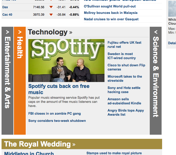Open 'Microsoft takes to the streetside'
The image size is (176, 155).
[125, 78]
